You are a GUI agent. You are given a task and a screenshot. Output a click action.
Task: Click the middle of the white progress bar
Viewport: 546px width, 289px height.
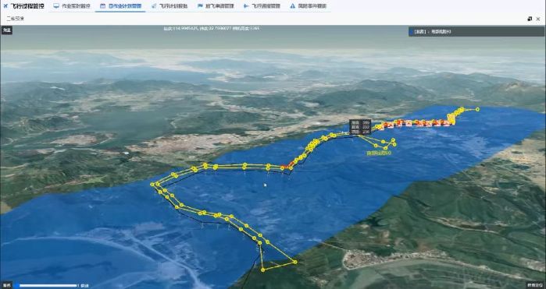[48, 286]
